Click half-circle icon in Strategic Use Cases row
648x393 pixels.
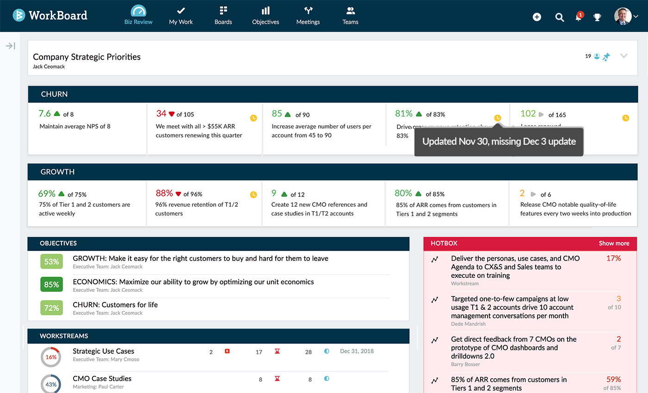[327, 351]
